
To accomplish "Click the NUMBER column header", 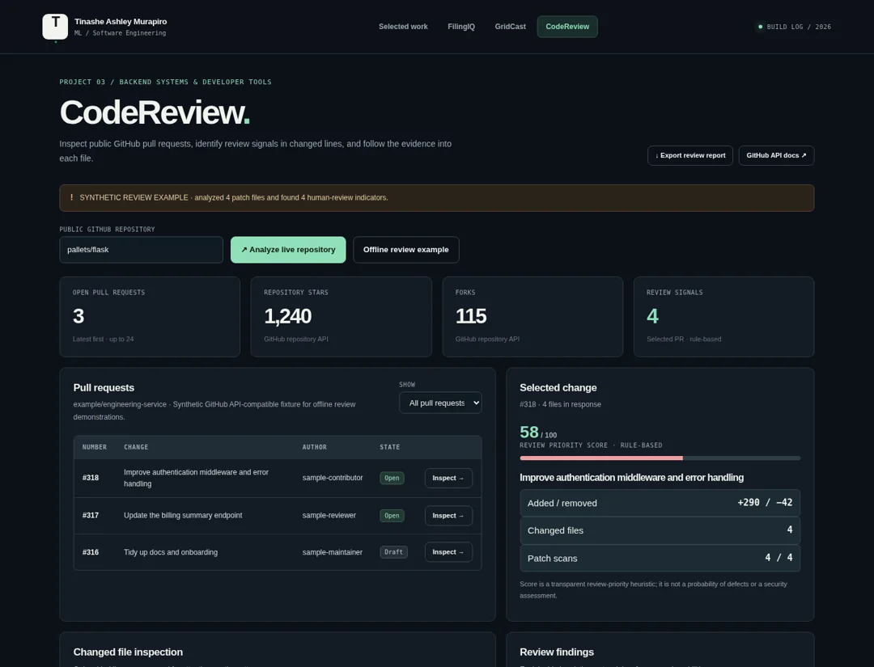I will coord(94,447).
